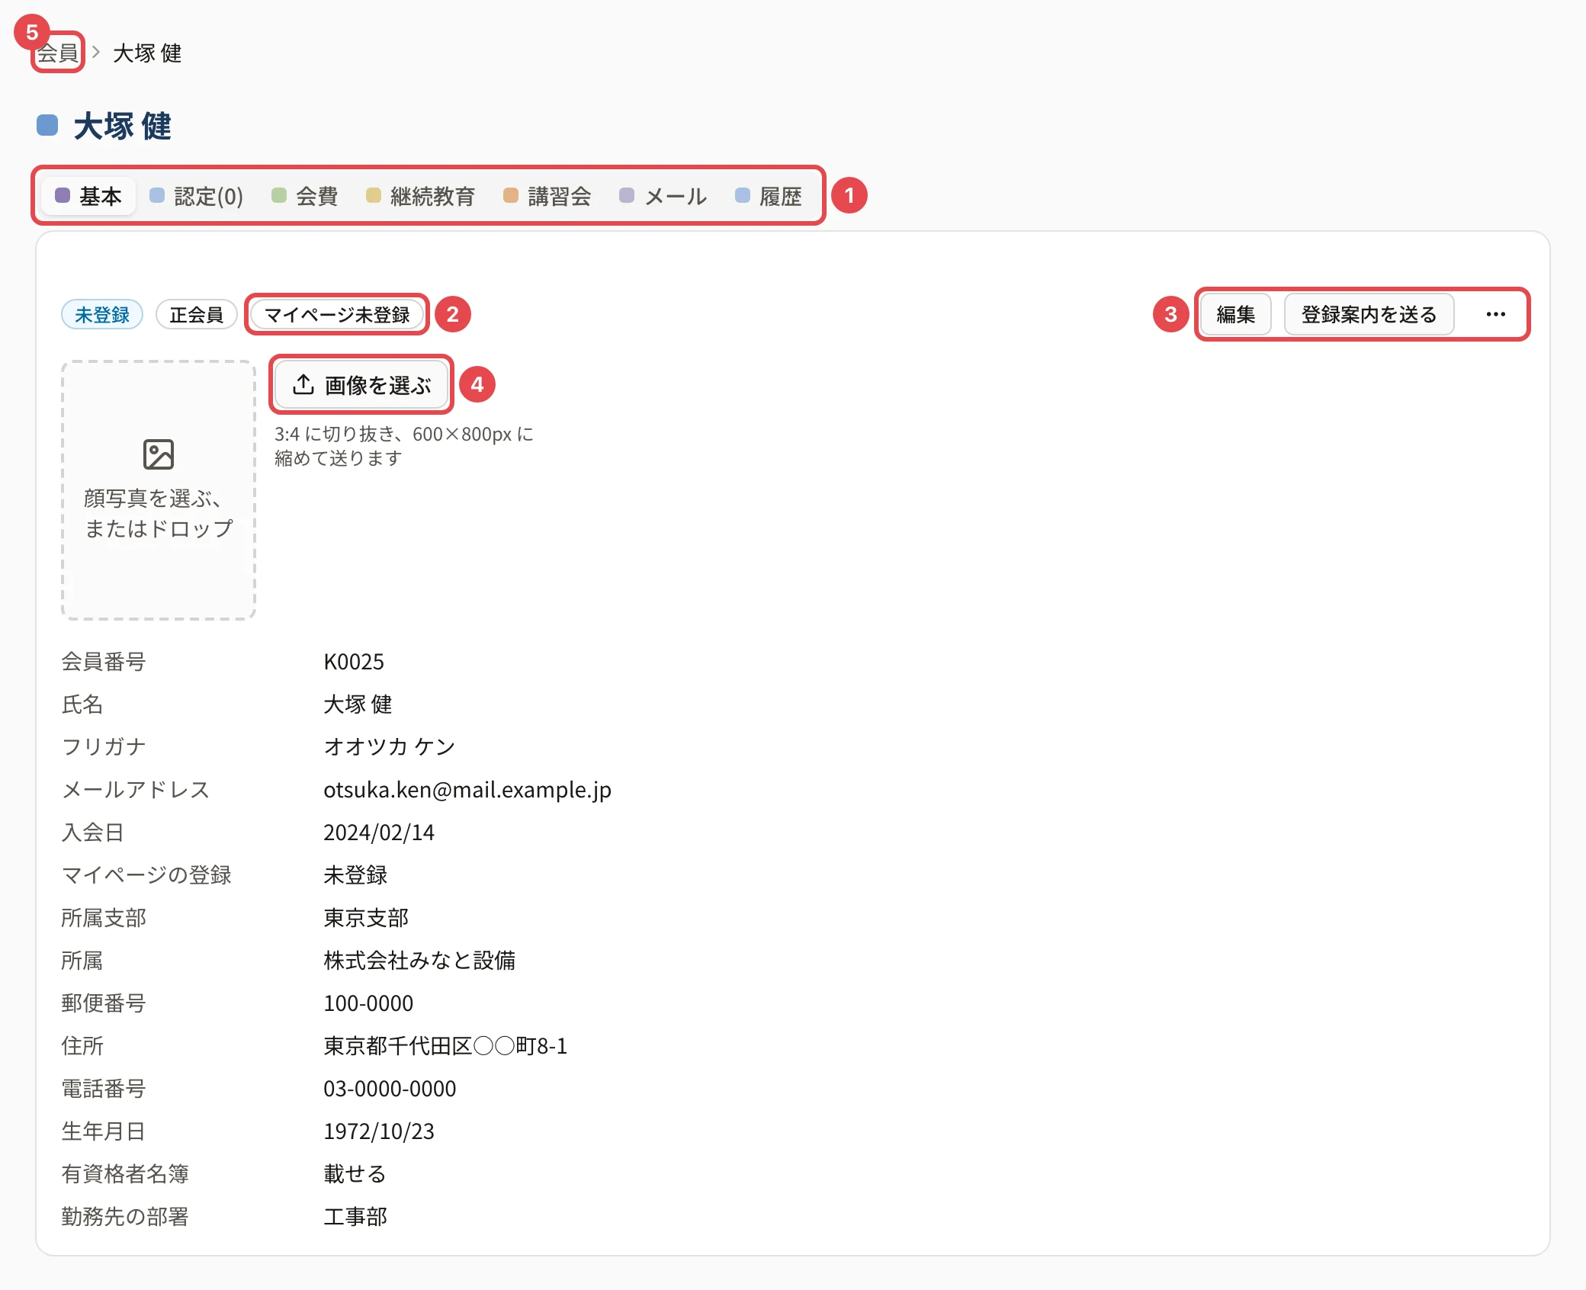Image resolution: width=1586 pixels, height=1290 pixels.
Task: Click the 載せる value for 有資格者名簿
Action: click(355, 1173)
